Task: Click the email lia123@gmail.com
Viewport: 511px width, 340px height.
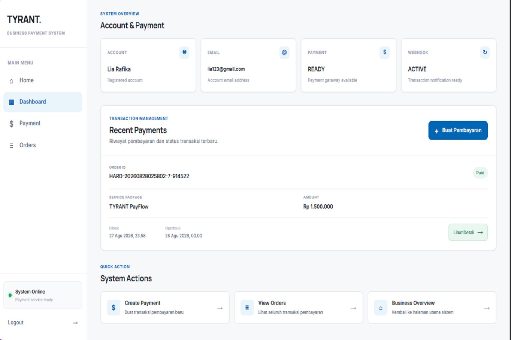Action: click(x=226, y=69)
